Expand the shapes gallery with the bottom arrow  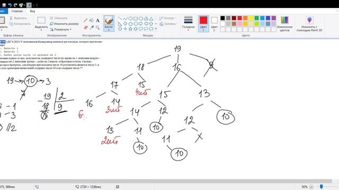pos(156,28)
